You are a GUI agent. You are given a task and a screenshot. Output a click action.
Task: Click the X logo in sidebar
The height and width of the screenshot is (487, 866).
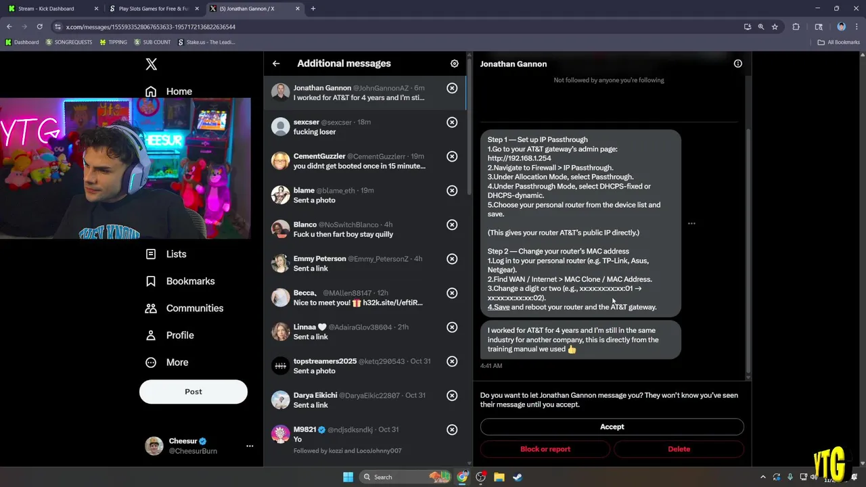click(151, 64)
